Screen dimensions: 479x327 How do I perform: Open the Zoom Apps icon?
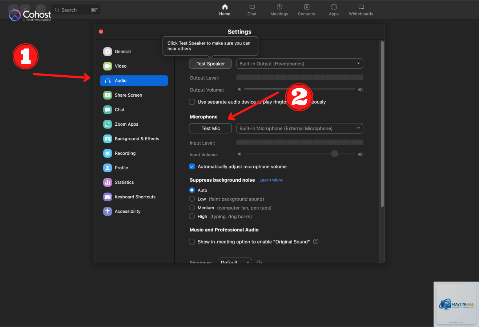(x=108, y=124)
